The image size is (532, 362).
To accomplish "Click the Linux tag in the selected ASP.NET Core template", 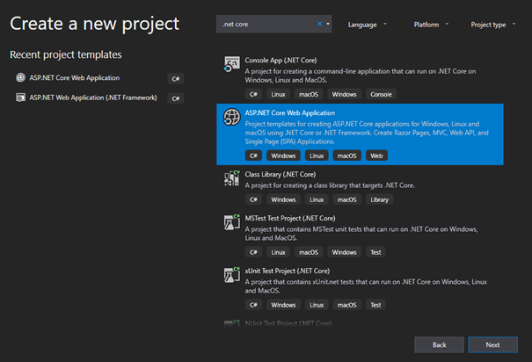I will pyautogui.click(x=317, y=156).
